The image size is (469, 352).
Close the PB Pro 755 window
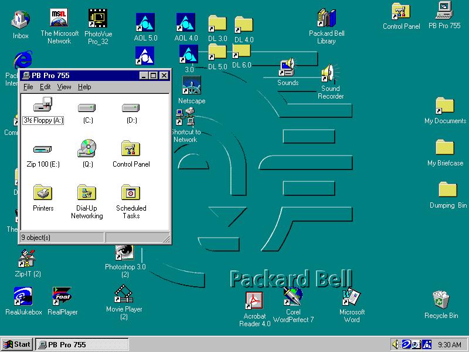[x=164, y=76]
